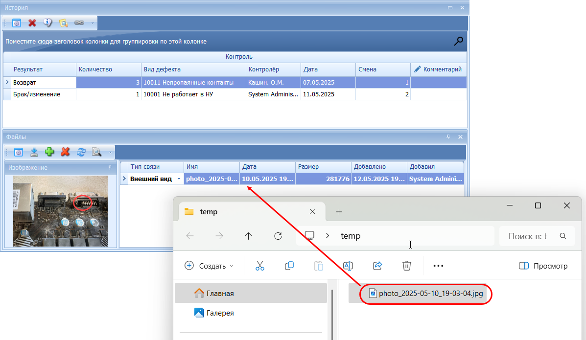586x340 pixels.
Task: Expand the Создать dropdown in Explorer
Action: (x=210, y=266)
